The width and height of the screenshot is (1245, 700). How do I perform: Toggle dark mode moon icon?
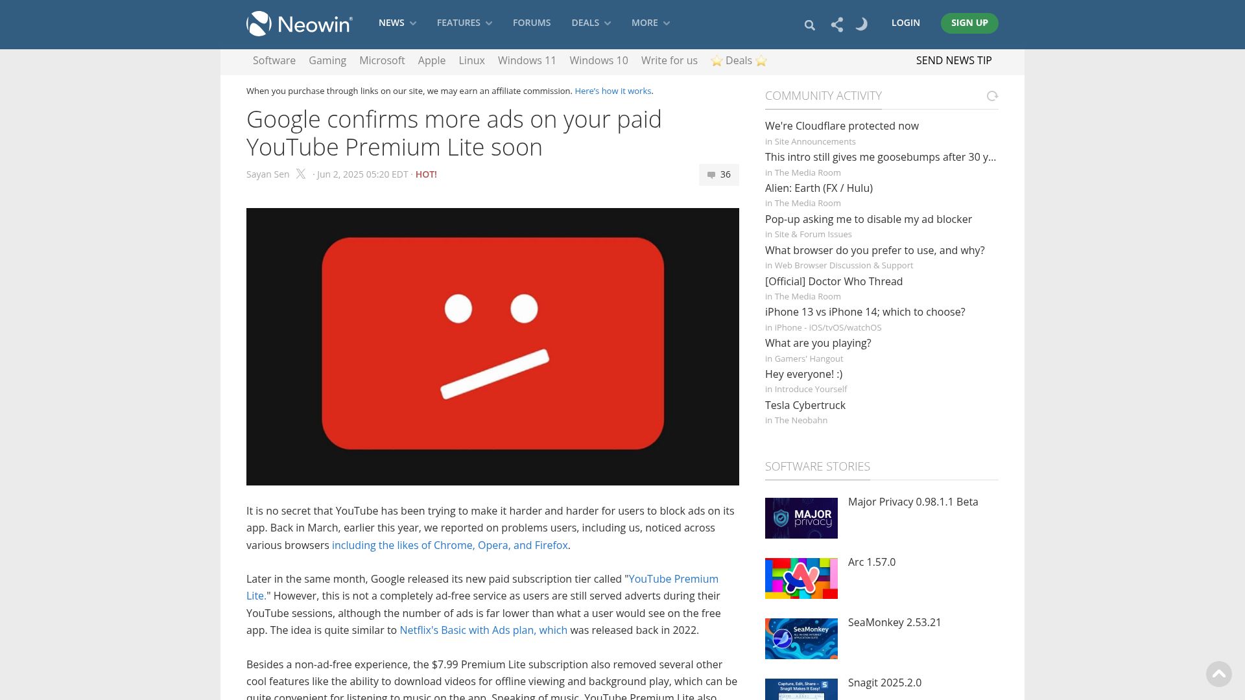[x=862, y=24]
